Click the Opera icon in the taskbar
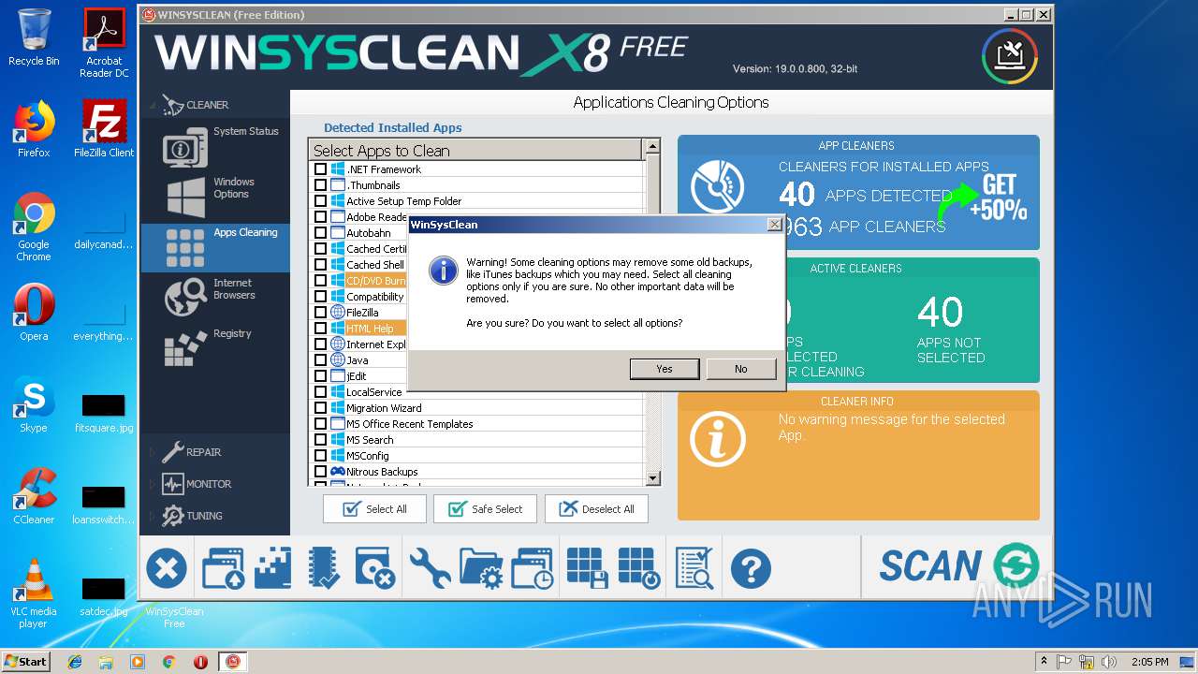Viewport: 1198px width, 674px height. click(x=200, y=662)
